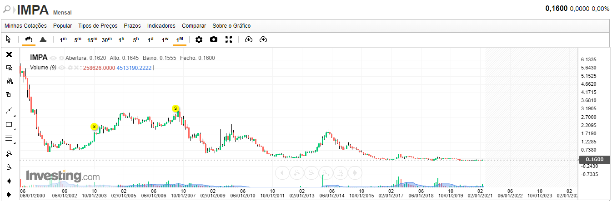This screenshot has height=201, width=612.
Task: Enter fullscreen chart mode
Action: [x=229, y=39]
